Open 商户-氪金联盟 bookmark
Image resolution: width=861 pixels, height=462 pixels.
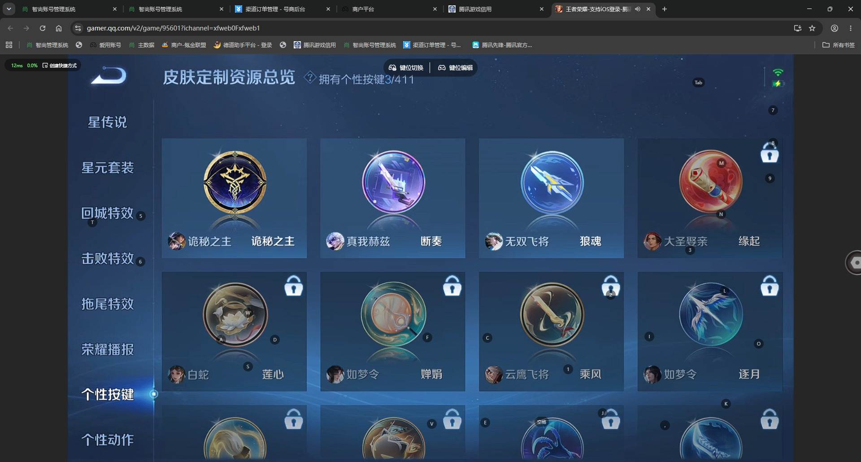pos(184,45)
